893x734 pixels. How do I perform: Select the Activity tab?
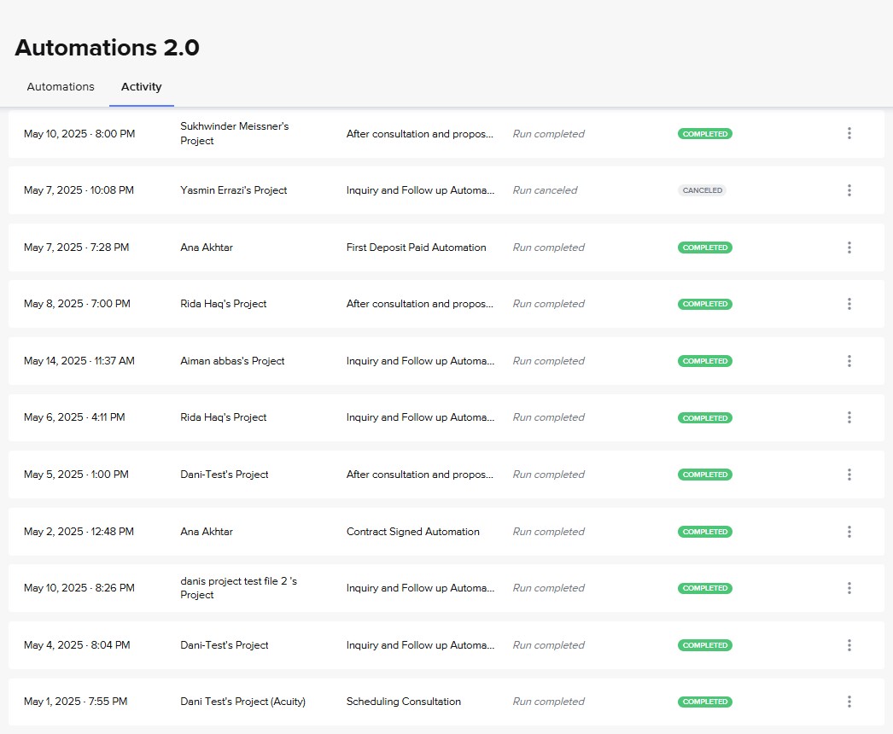point(142,87)
